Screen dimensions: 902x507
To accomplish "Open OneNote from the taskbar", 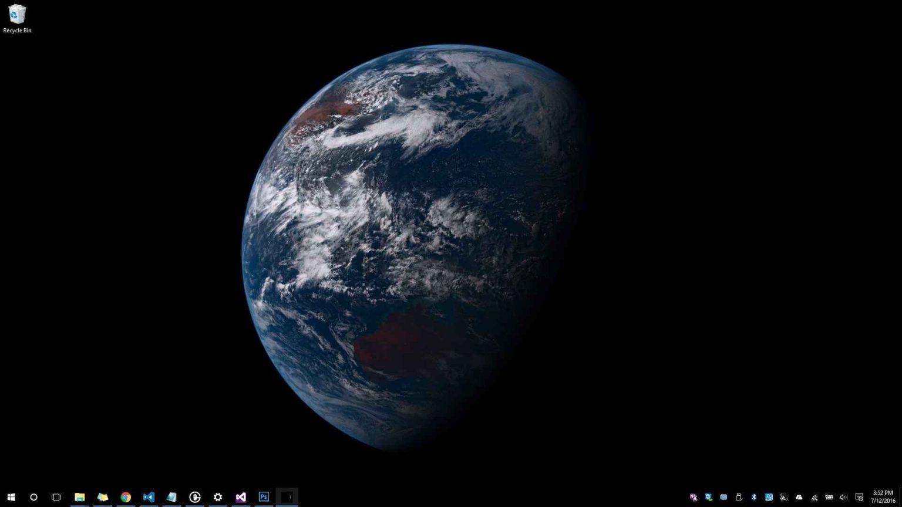I will point(171,497).
